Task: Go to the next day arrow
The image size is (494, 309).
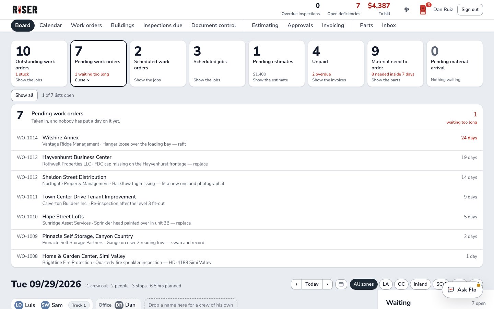Action: (327, 284)
